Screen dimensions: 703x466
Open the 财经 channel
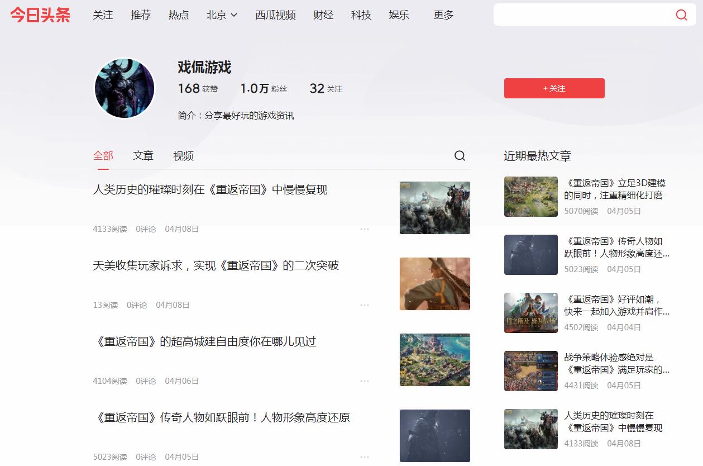(323, 15)
